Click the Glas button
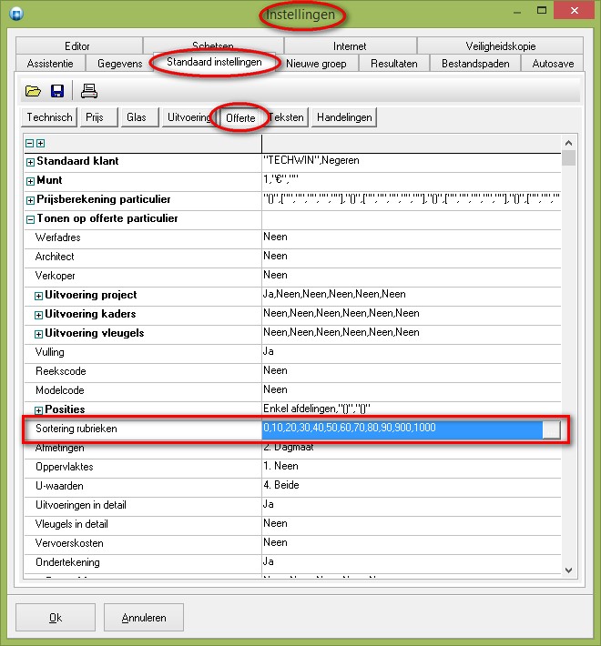This screenshot has width=601, height=646. 139,117
